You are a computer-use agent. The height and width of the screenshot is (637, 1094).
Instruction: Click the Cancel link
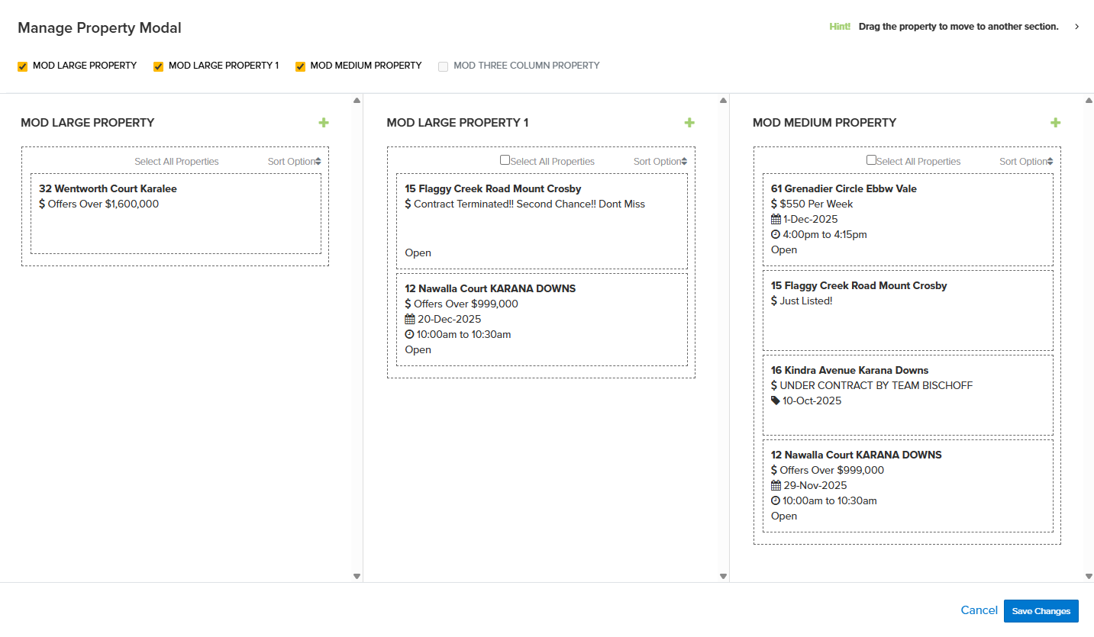(x=979, y=610)
